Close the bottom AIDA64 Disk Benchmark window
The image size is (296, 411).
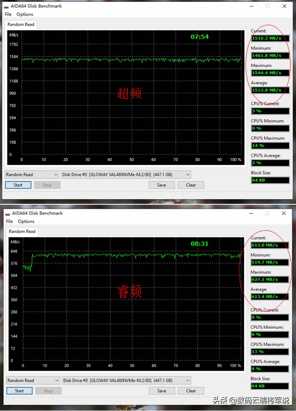(x=284, y=213)
